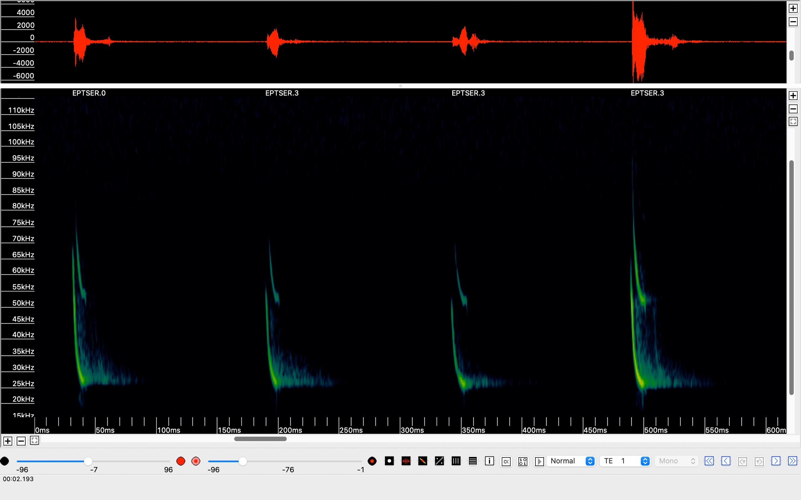Toggle the horizontal grid lines icon

coord(473,461)
